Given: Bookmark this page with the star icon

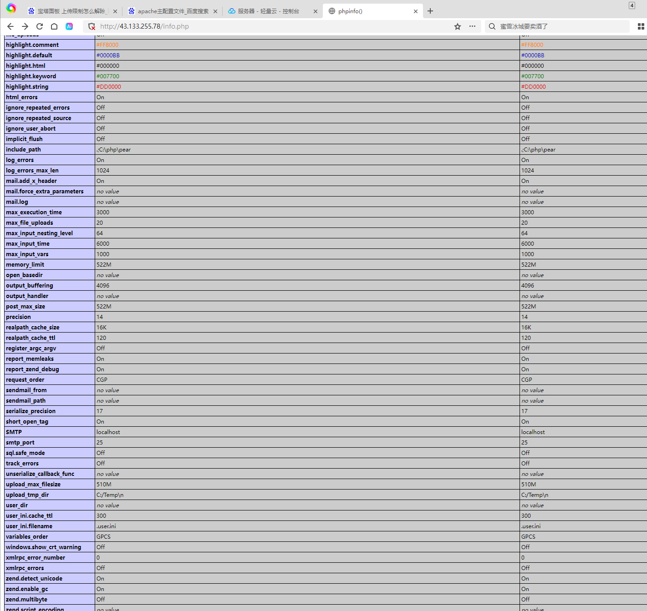Looking at the screenshot, I should (457, 26).
